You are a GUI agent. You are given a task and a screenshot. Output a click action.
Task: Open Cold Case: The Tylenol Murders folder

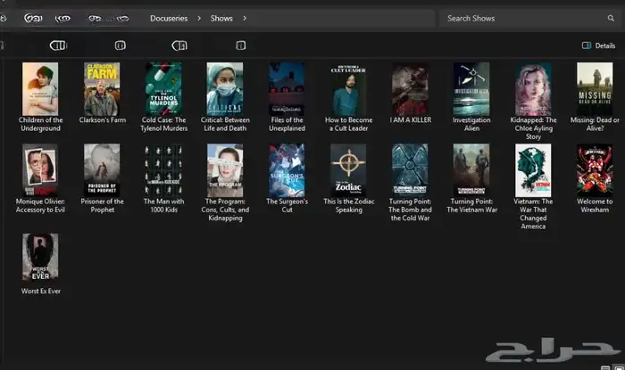(x=163, y=96)
